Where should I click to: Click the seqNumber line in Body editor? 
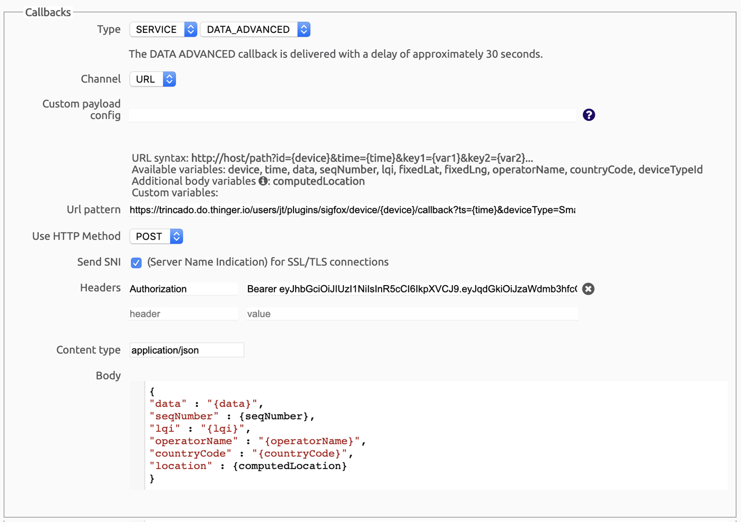(232, 417)
